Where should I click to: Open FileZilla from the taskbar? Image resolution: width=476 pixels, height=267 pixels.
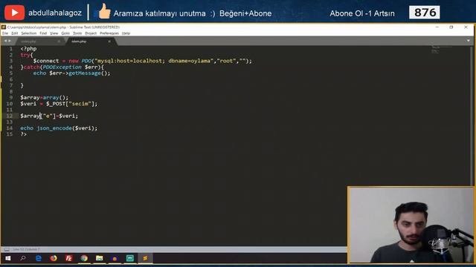(x=69, y=258)
